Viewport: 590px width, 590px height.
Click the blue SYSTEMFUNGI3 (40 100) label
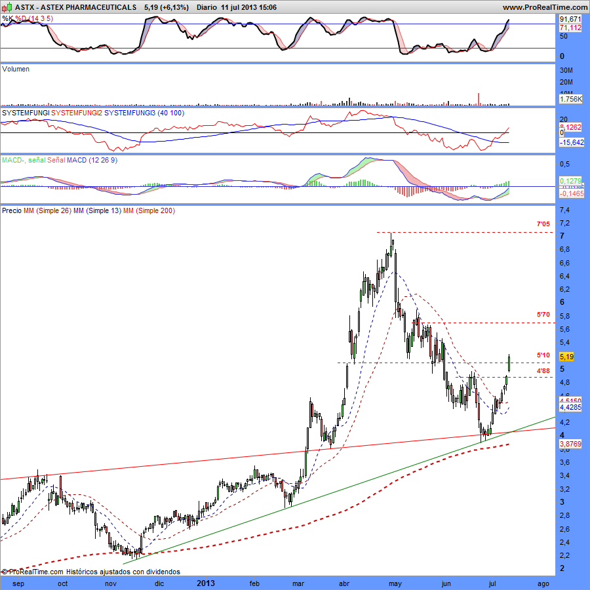(144, 113)
